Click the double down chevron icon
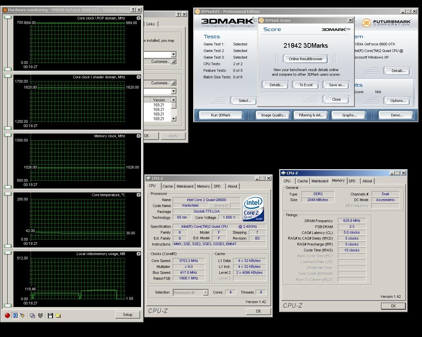The width and height of the screenshot is (422, 337). (40, 315)
